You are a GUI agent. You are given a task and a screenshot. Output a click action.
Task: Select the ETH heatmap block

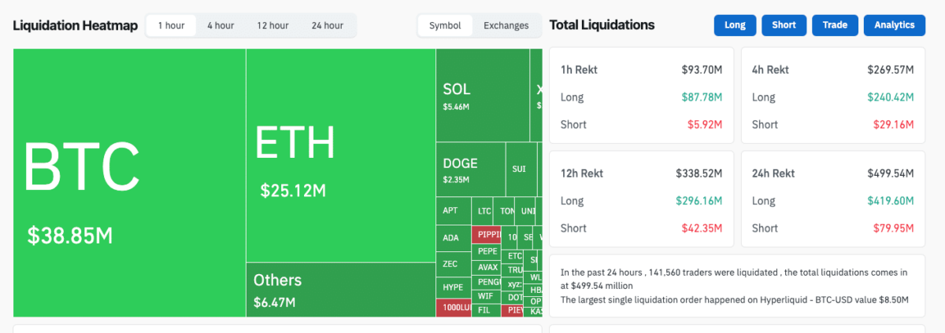point(340,156)
